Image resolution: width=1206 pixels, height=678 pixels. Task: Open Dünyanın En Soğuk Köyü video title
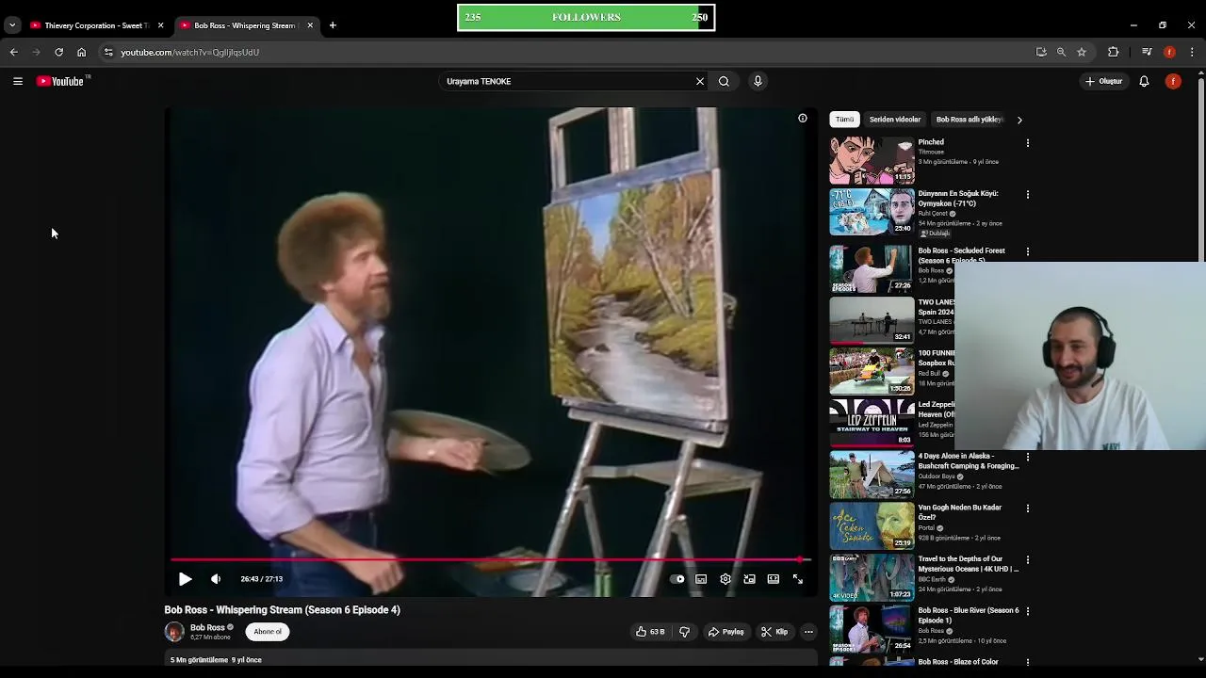coord(958,199)
